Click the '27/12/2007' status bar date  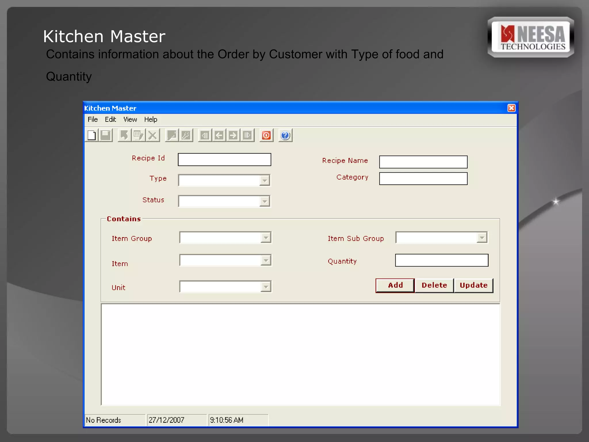point(166,420)
